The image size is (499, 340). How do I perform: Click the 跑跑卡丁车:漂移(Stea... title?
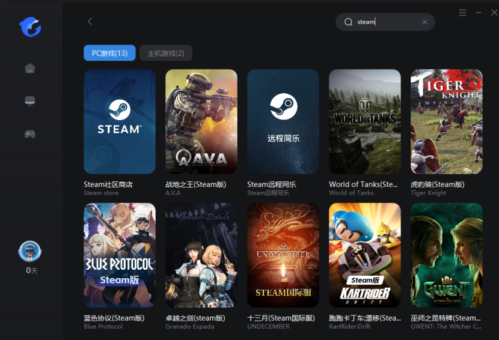(x=365, y=318)
